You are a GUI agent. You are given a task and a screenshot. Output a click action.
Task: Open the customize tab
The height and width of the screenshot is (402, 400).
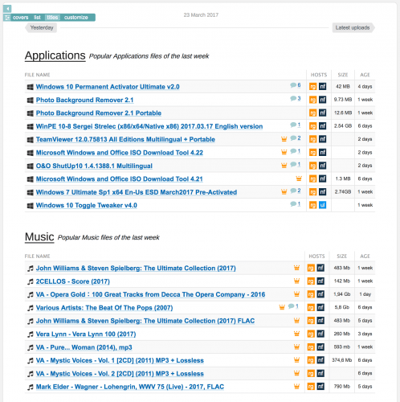76,18
